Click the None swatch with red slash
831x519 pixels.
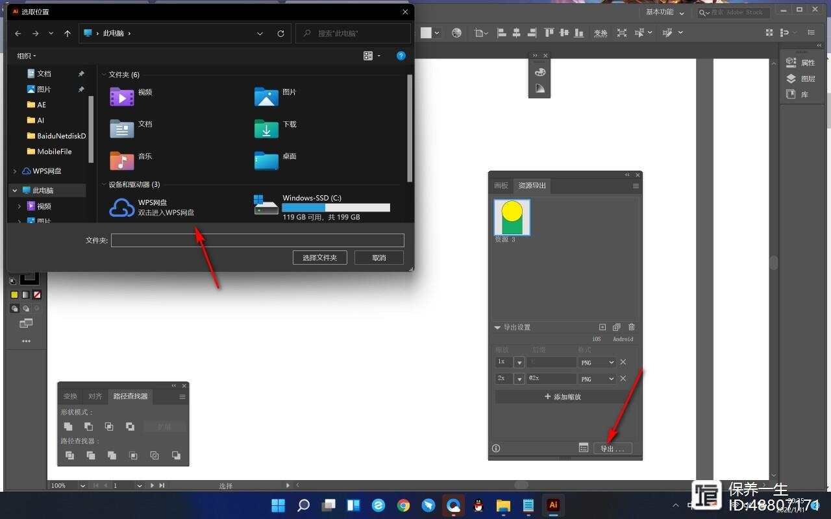pos(37,295)
